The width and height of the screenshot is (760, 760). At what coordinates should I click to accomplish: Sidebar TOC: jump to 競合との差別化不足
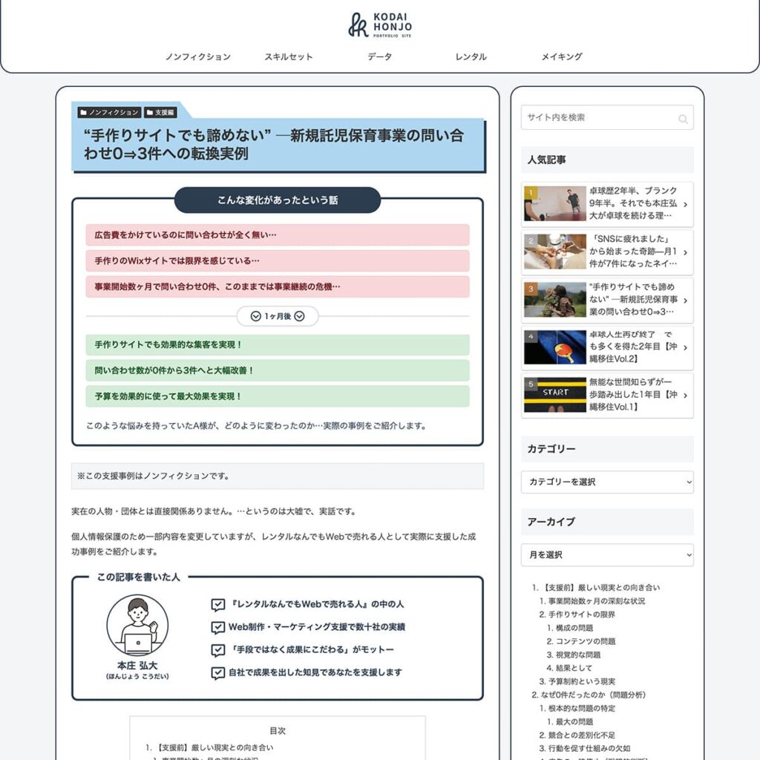(x=582, y=735)
